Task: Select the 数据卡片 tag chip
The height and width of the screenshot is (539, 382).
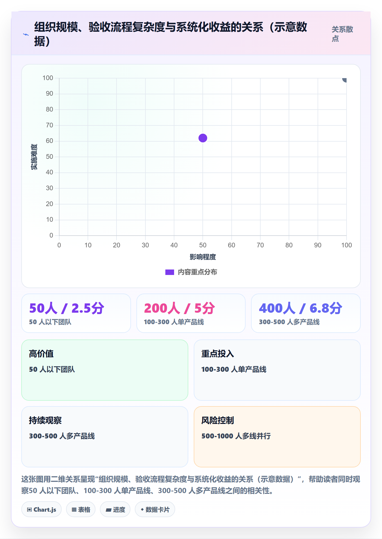Action: (155, 509)
